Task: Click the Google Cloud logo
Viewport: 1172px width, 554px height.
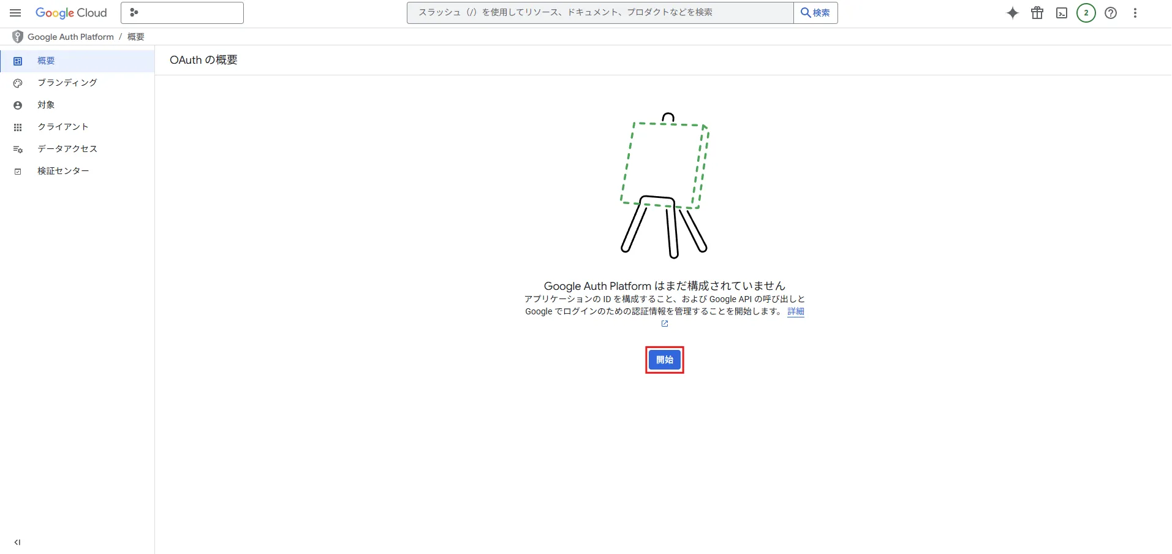Action: click(71, 13)
